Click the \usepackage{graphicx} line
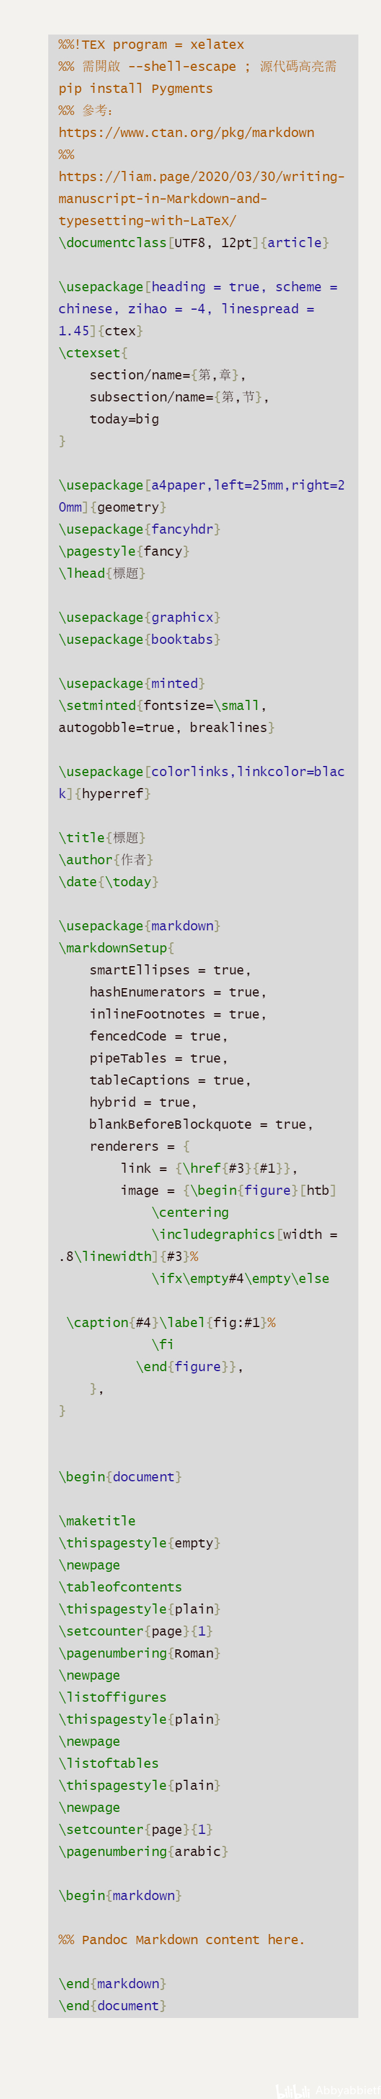 (139, 617)
